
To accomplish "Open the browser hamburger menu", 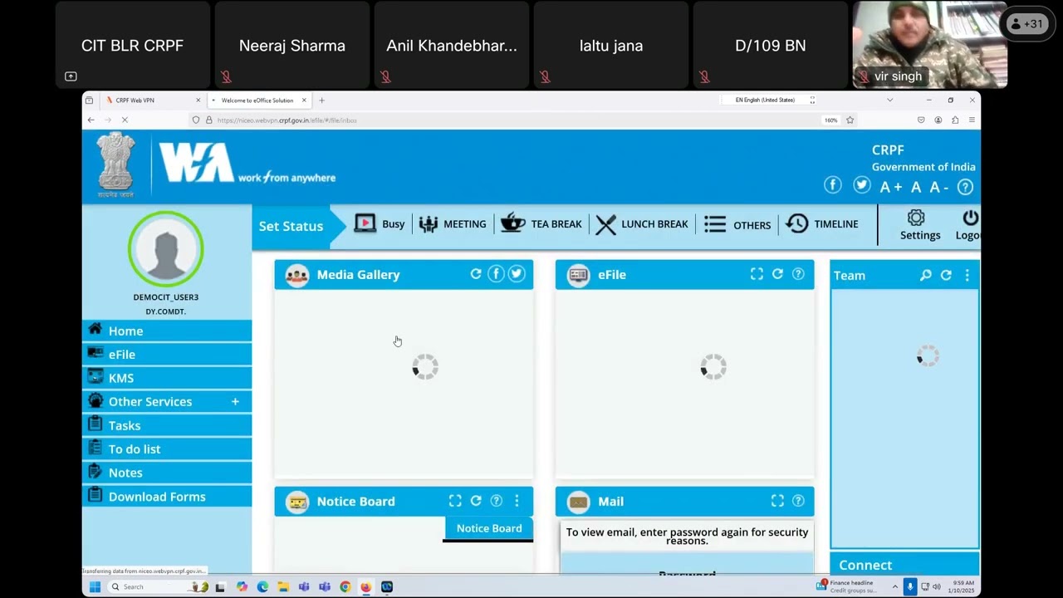I will coord(972,120).
